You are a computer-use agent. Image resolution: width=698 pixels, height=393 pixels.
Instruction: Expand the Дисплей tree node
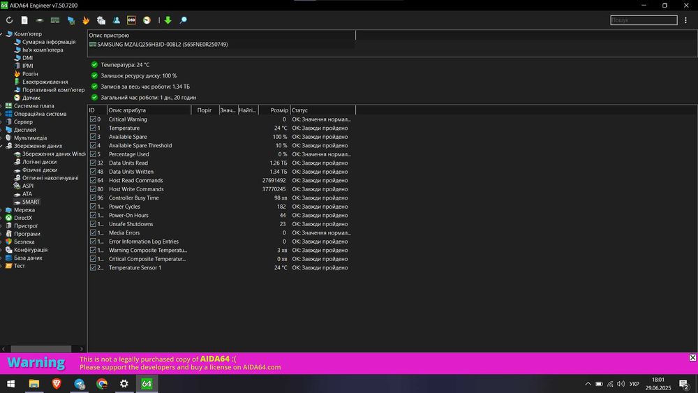click(2, 130)
